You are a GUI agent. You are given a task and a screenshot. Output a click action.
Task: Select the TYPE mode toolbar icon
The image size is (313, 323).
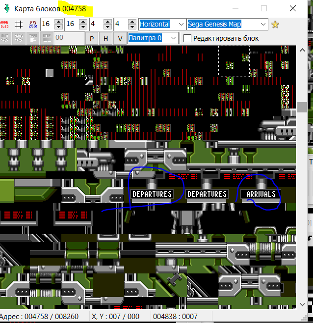point(33,38)
